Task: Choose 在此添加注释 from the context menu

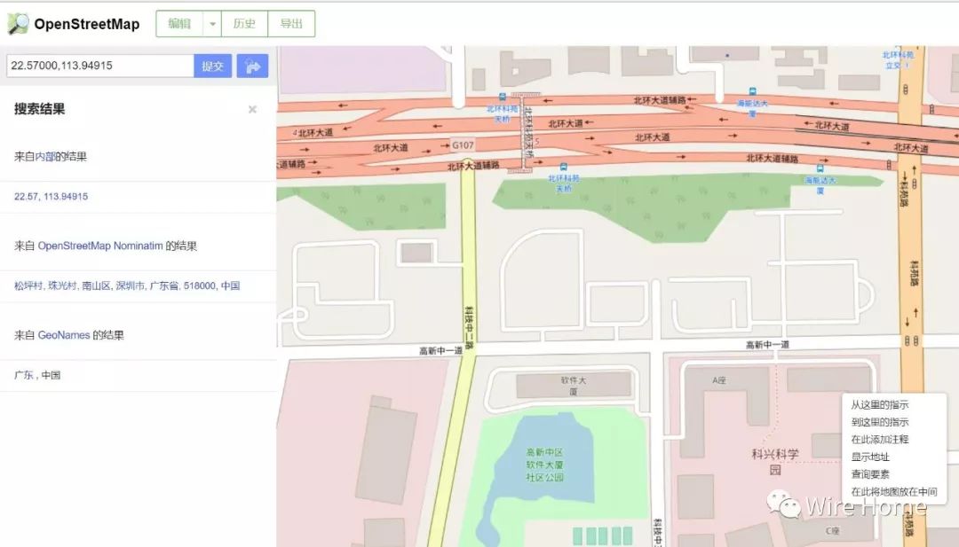Action: coord(879,440)
